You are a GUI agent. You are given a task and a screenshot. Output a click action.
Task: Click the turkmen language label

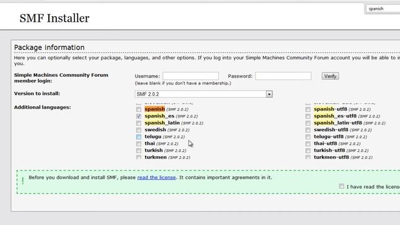156,157
